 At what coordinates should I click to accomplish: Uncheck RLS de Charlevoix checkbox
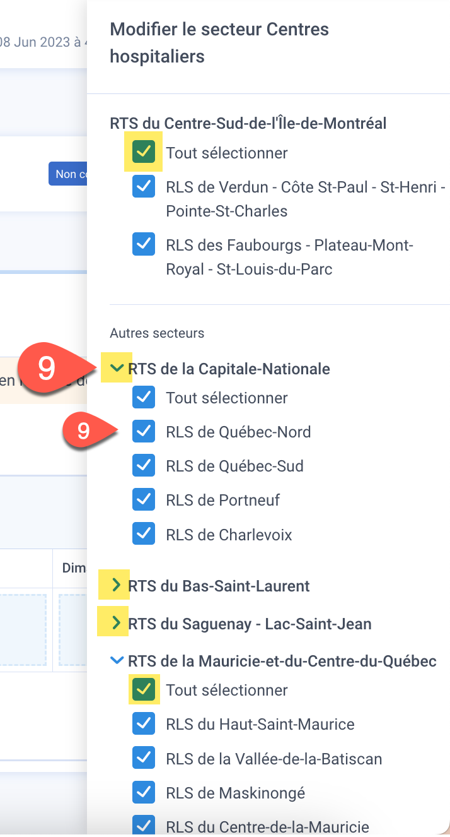(144, 534)
